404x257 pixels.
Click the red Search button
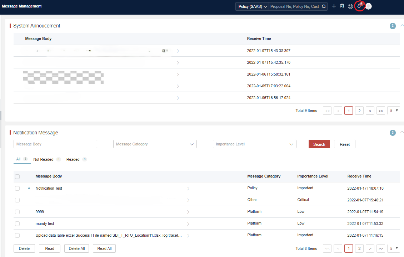(319, 144)
